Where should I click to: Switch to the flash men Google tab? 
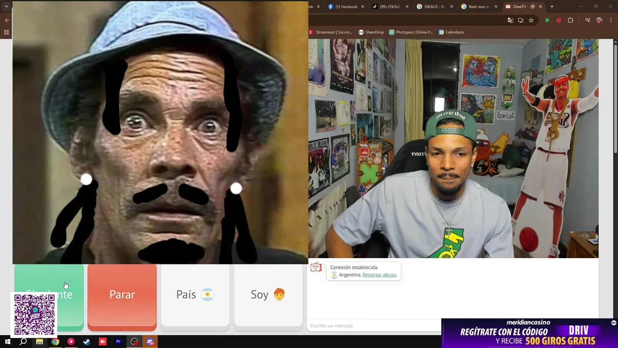[x=478, y=7]
